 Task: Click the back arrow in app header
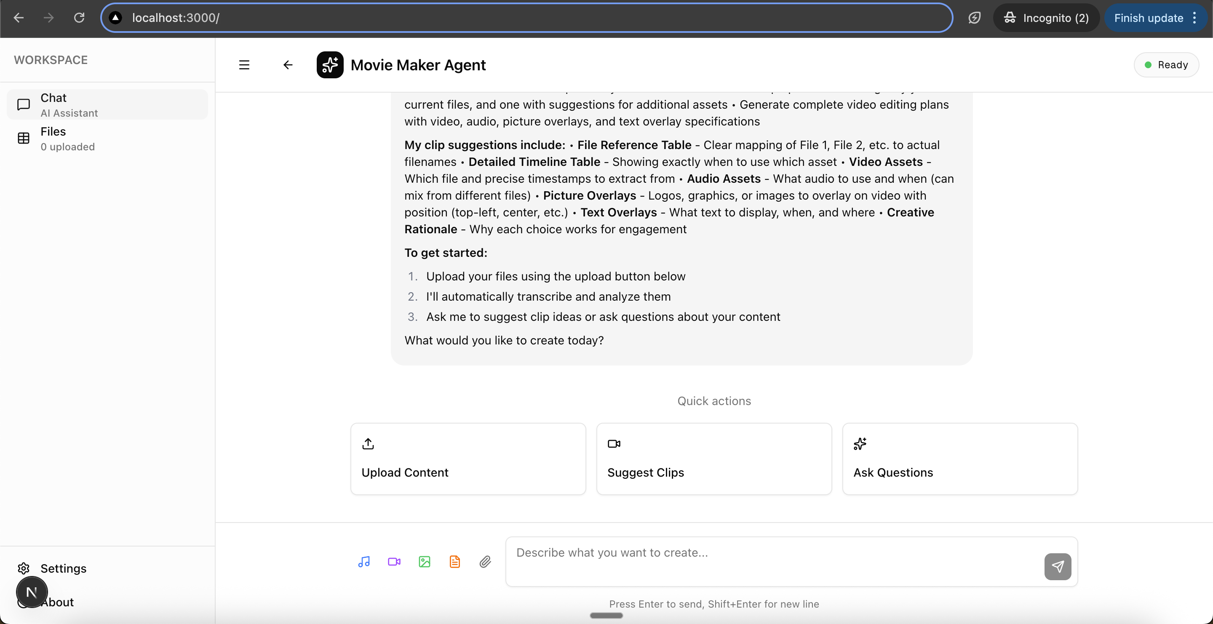pyautogui.click(x=288, y=64)
